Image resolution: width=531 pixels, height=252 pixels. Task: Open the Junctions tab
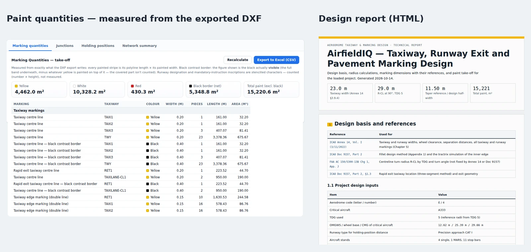(65, 46)
